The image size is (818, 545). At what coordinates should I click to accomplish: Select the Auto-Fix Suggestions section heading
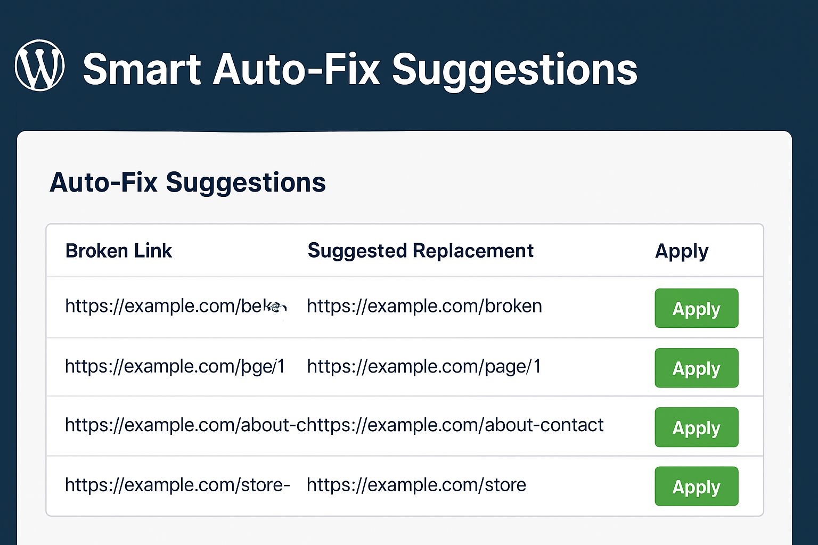187,183
